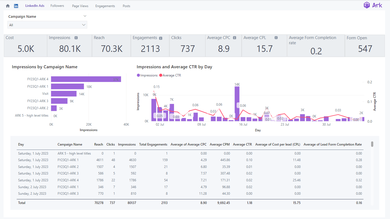Image resolution: width=390 pixels, height=219 pixels.
Task: Collapse the Campaign Name slicer chevron
Action: tap(85, 16)
